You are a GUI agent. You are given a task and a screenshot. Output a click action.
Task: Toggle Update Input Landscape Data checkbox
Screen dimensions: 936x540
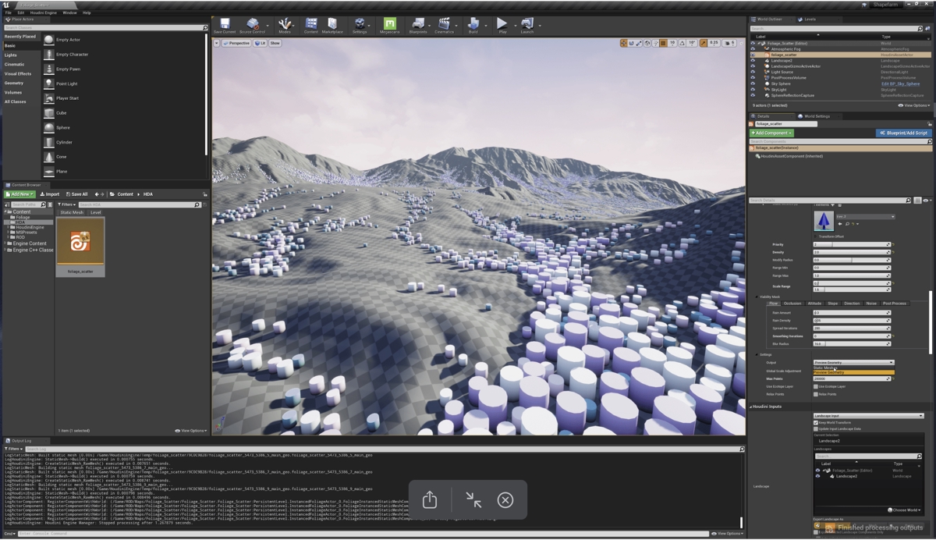(816, 429)
